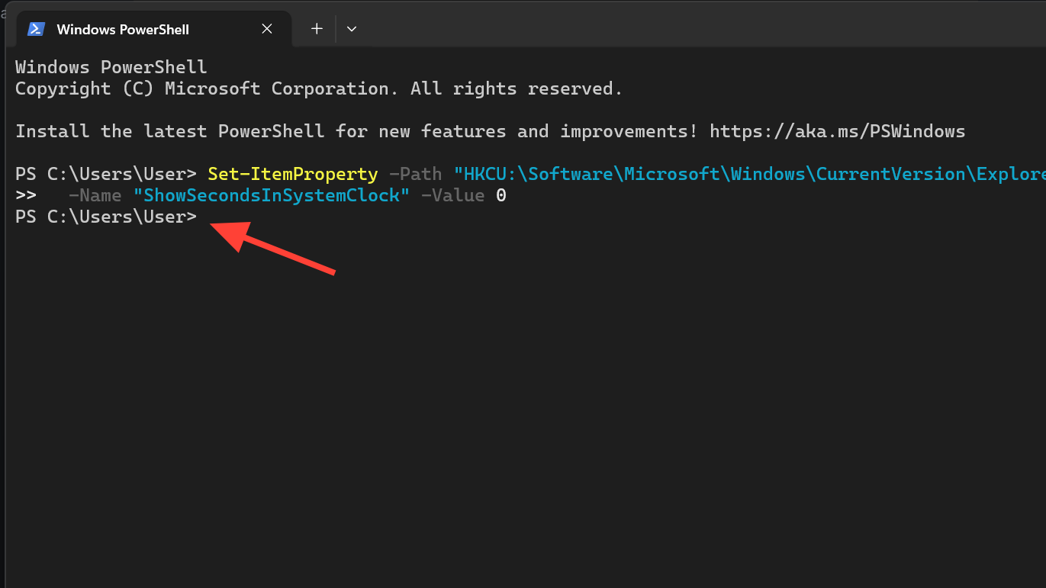
Task: Click the -Name parameter text
Action: pyautogui.click(x=95, y=196)
